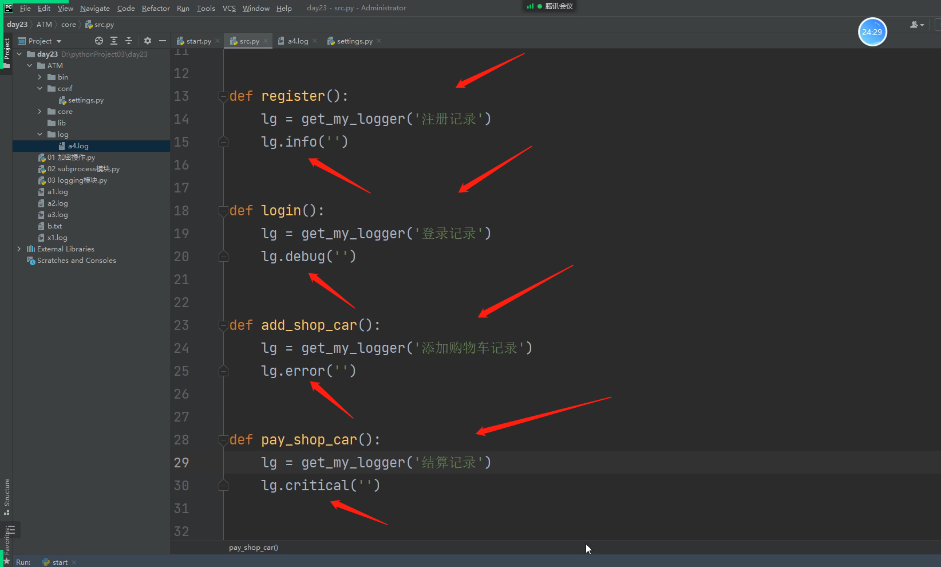The image size is (941, 567).
Task: Select a3.log file in project tree
Action: point(53,215)
